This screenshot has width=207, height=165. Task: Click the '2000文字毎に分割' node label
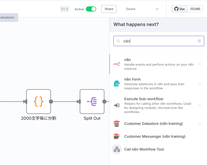[39, 118]
